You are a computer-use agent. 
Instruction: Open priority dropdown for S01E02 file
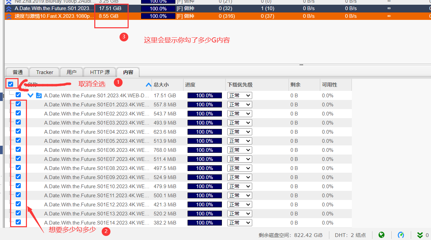(x=240, y=114)
